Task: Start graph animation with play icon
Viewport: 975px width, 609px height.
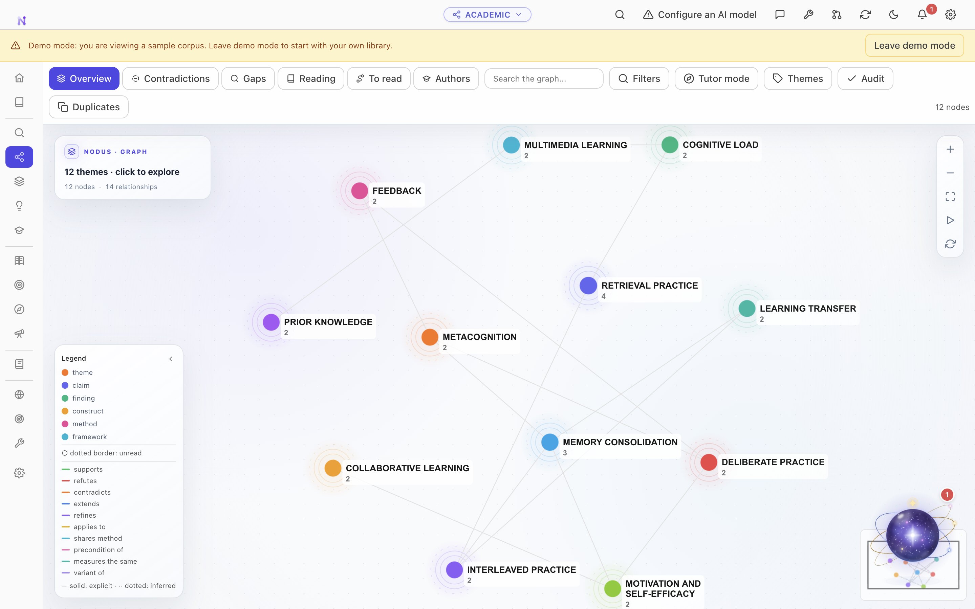Action: (x=950, y=220)
